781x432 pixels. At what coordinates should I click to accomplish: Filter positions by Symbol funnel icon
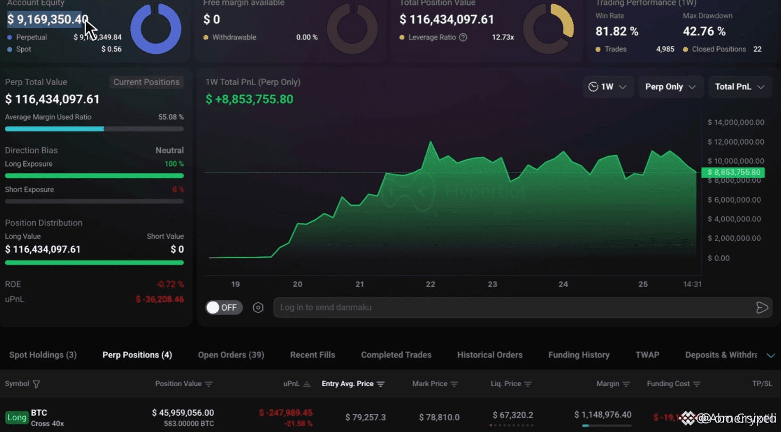tap(37, 384)
